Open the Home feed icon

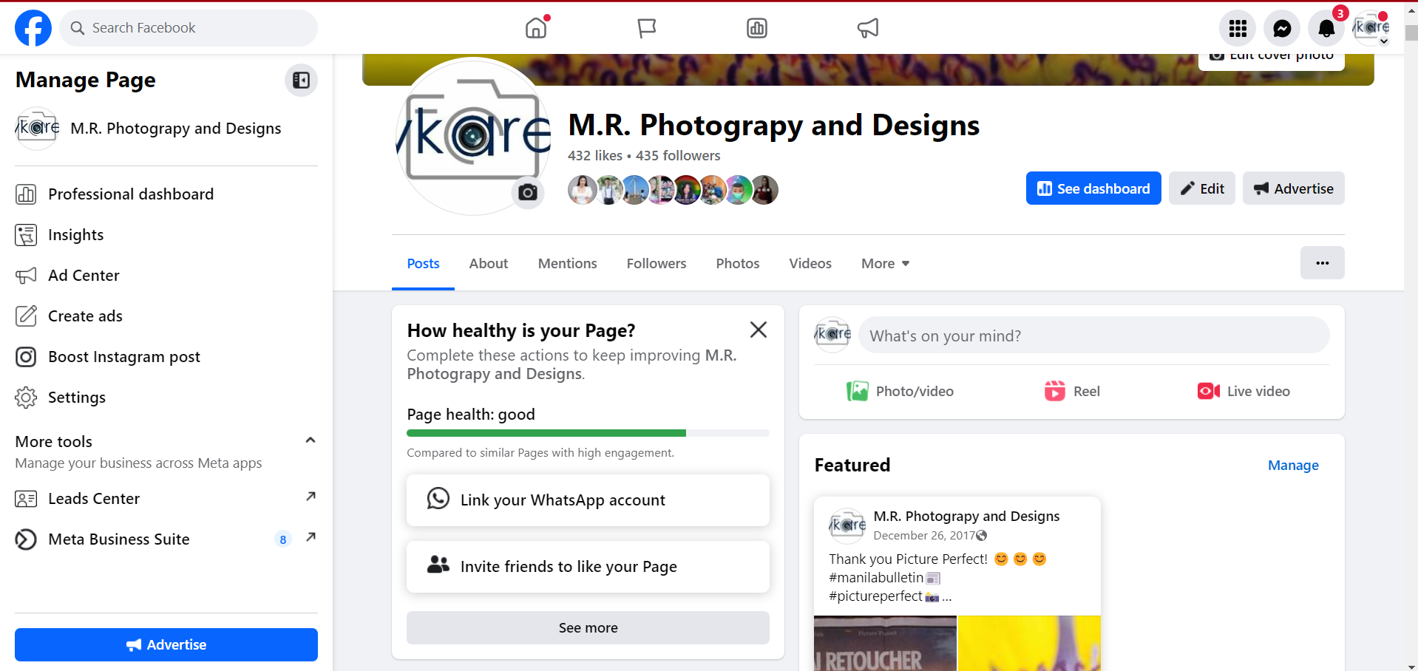(x=536, y=28)
